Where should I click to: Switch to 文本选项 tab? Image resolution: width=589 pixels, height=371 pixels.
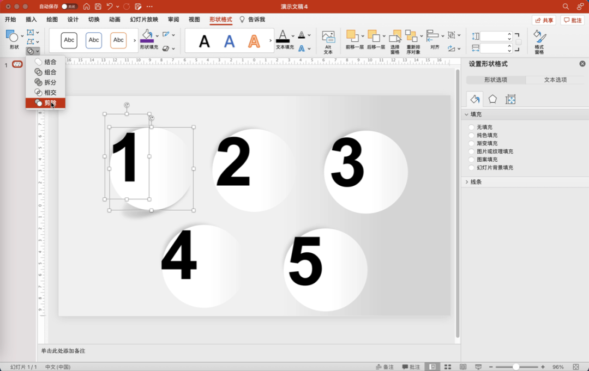click(x=555, y=80)
